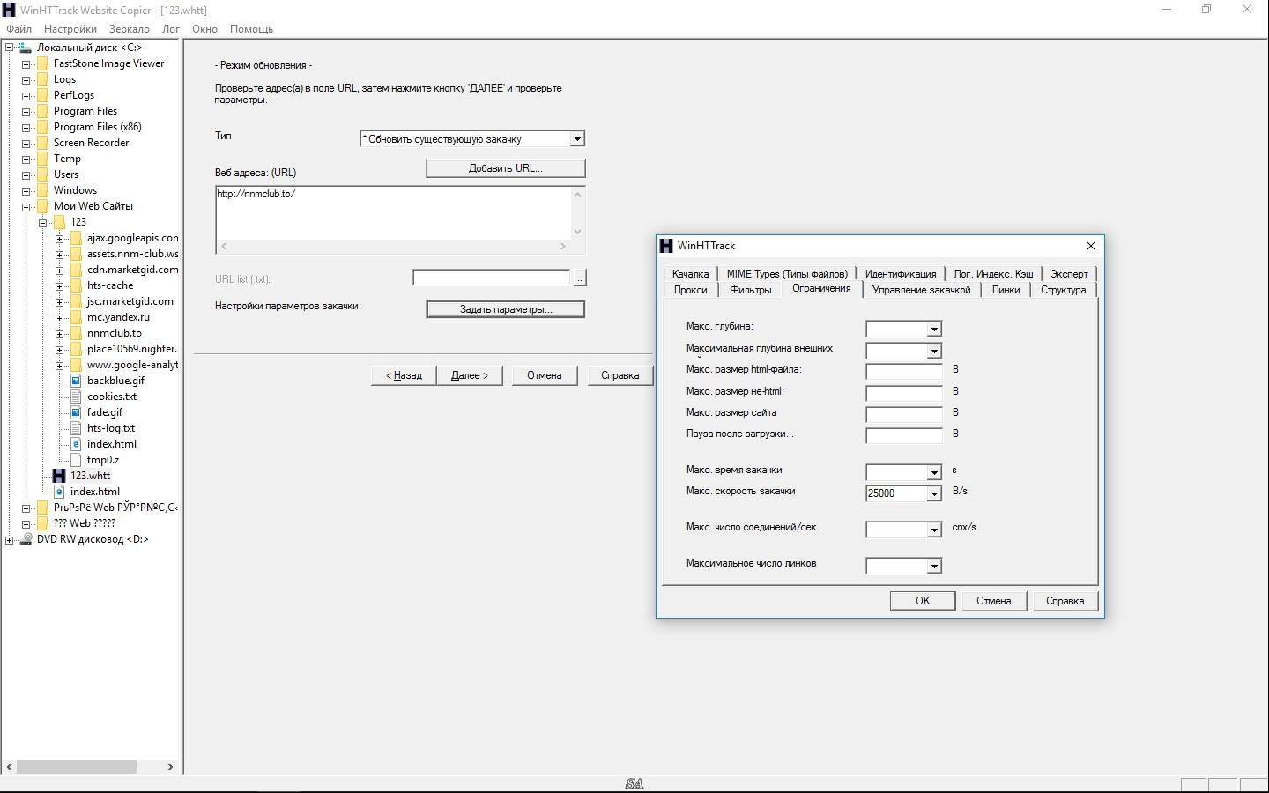Screen dimensions: 1269x793
Task: Click the Далее button
Action: [x=470, y=375]
